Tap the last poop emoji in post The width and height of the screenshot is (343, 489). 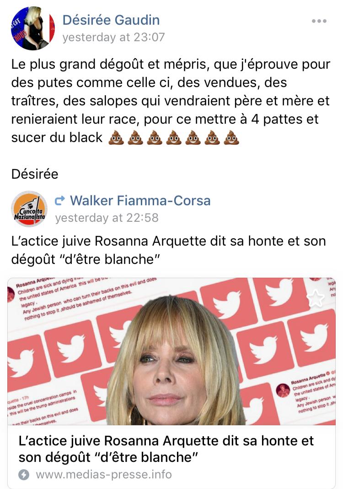(x=231, y=137)
